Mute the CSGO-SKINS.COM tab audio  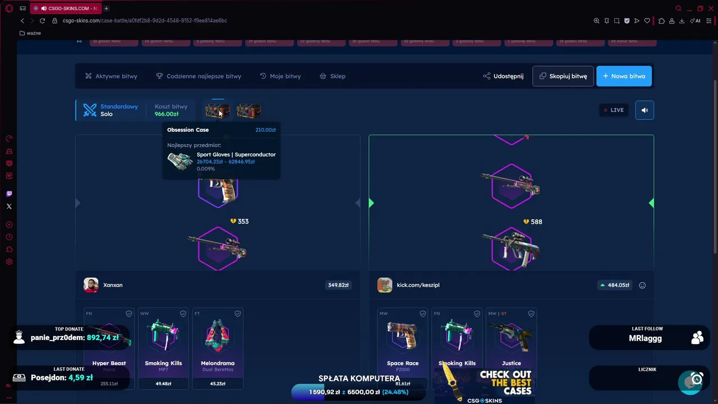44,8
